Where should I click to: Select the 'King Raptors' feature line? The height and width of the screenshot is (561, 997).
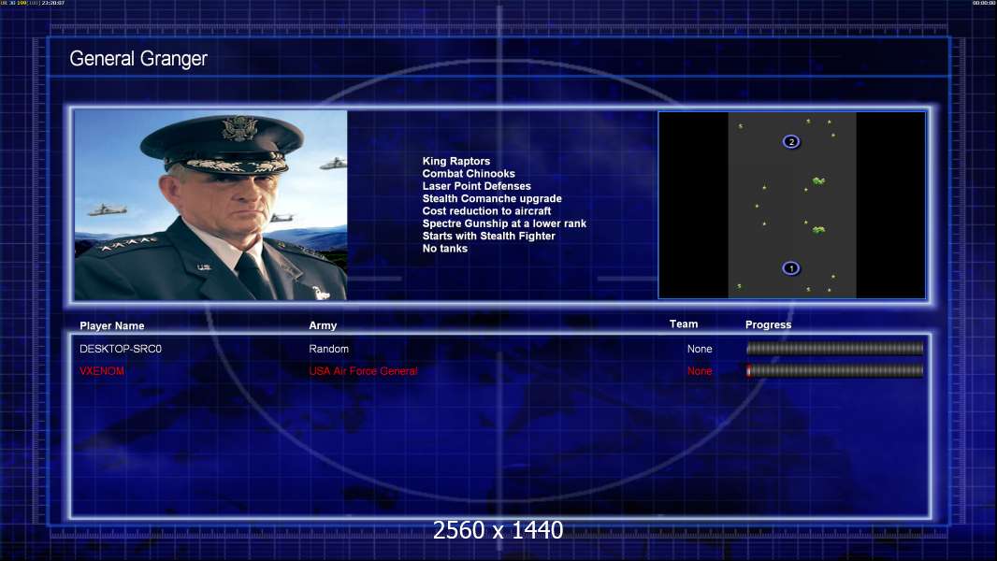coord(455,162)
